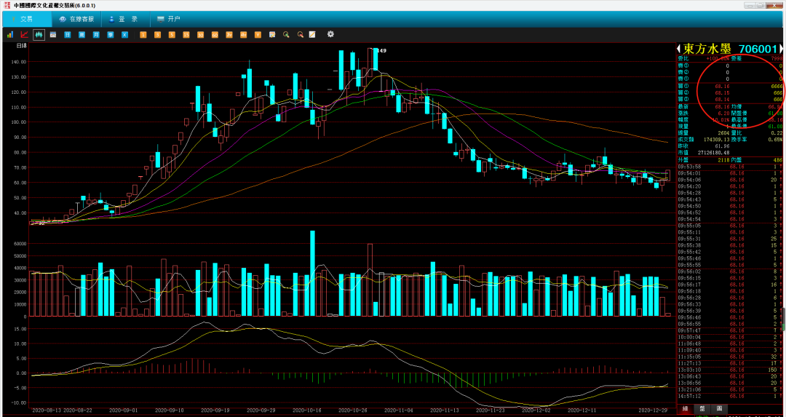This screenshot has height=417, width=786.
Task: Select the 5-minute period icon
Action: [172, 35]
